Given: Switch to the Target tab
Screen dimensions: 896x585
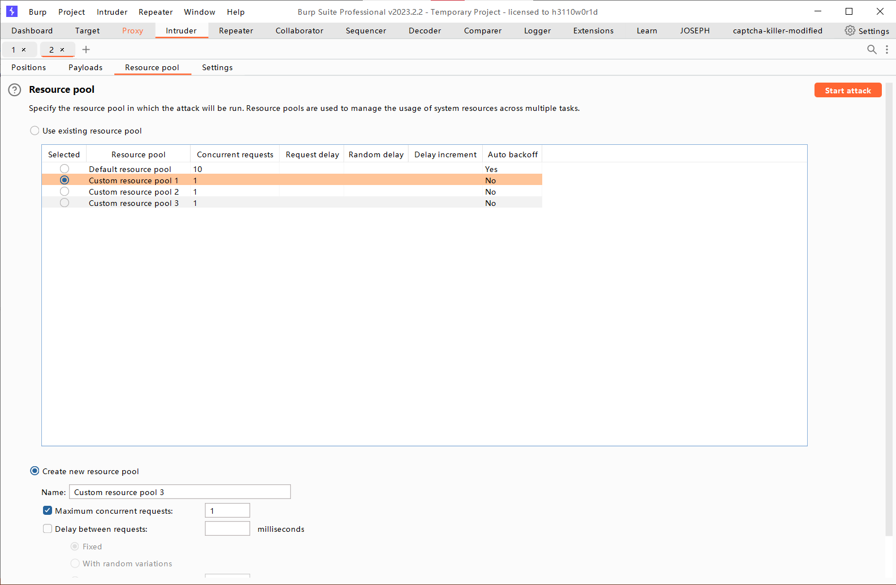Looking at the screenshot, I should point(88,31).
